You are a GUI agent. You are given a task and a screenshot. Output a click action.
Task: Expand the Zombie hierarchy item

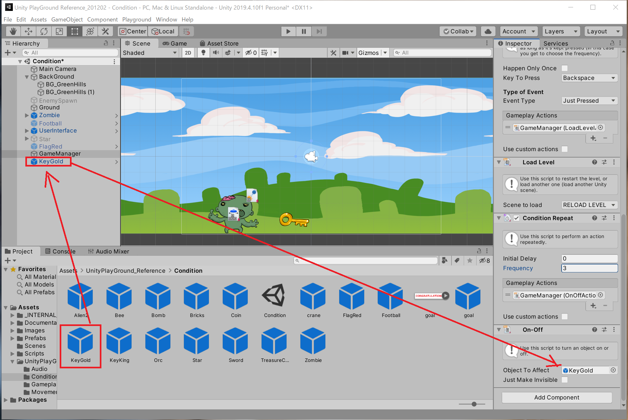tap(27, 115)
